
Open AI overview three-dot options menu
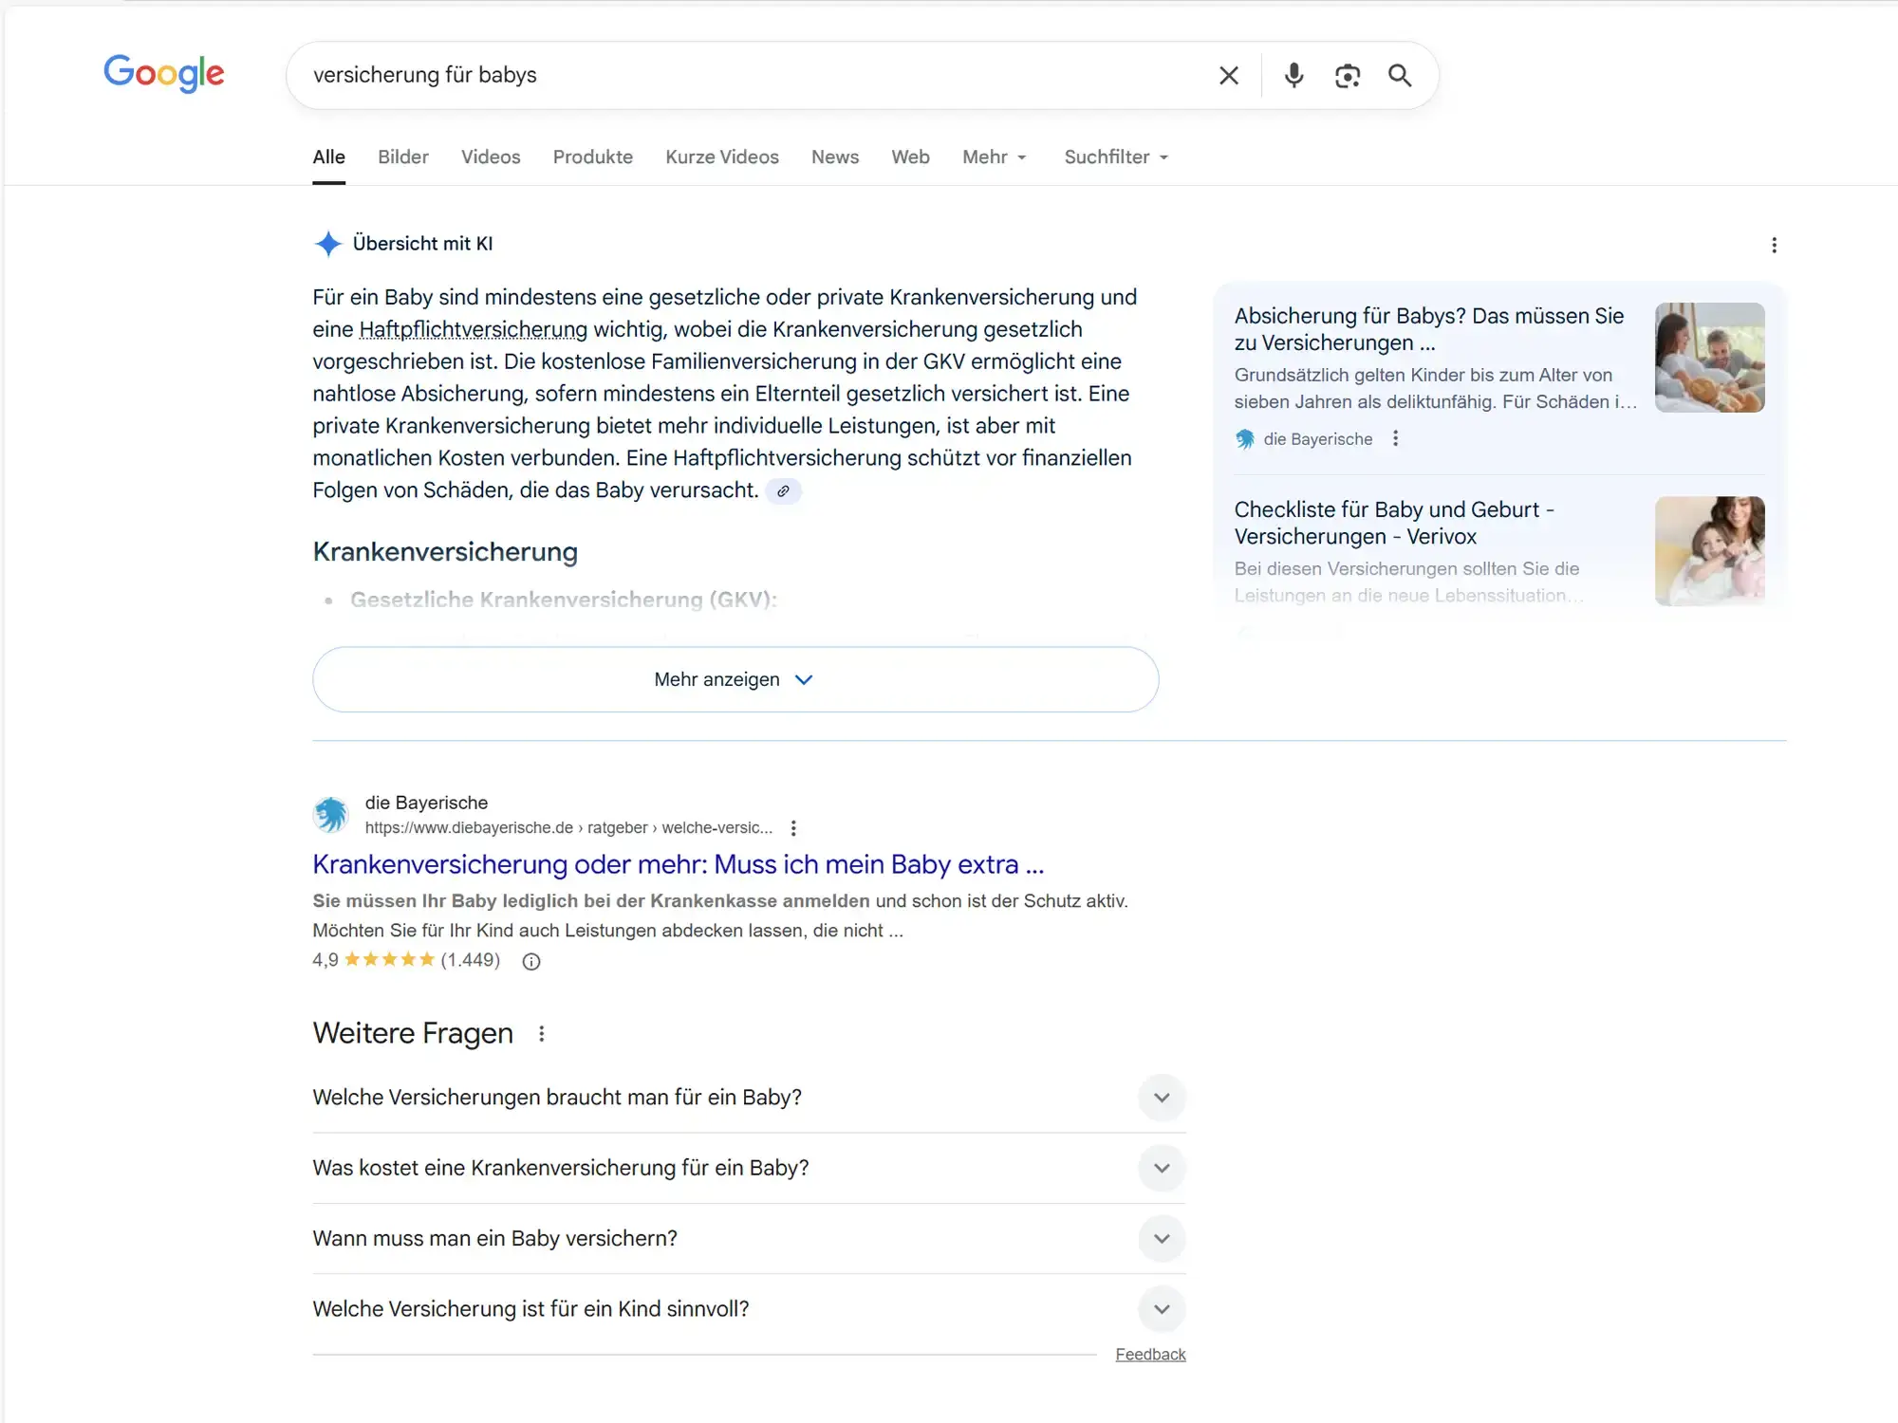pos(1774,246)
